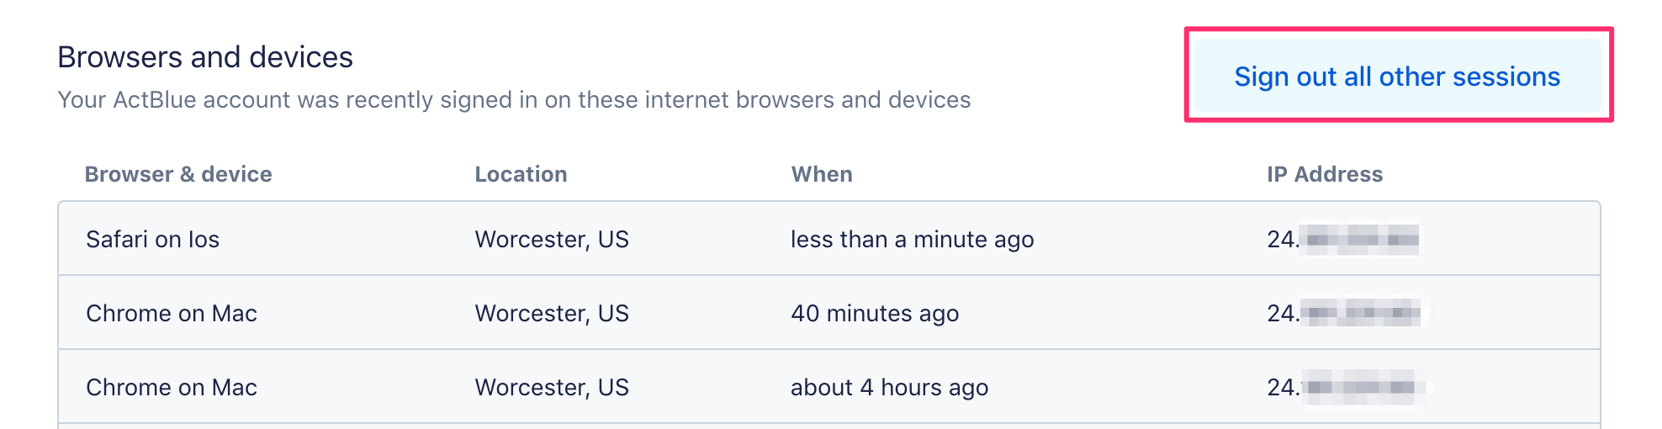Screen dimensions: 1662x429
Task: Click the IP Address column header
Action: (1325, 174)
